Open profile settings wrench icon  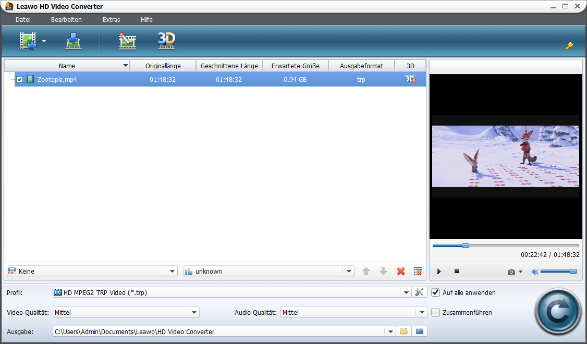(x=419, y=292)
